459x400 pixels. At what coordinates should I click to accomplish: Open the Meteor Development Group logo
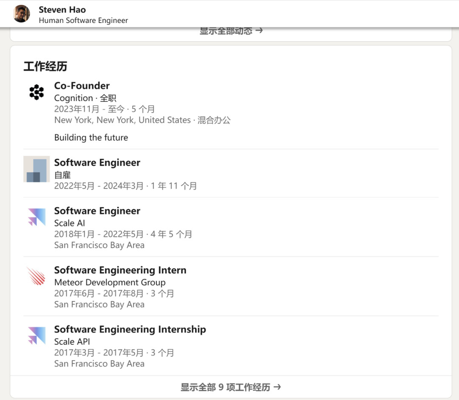pyautogui.click(x=37, y=276)
